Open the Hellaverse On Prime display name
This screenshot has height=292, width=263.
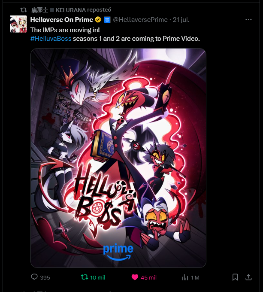pos(62,20)
